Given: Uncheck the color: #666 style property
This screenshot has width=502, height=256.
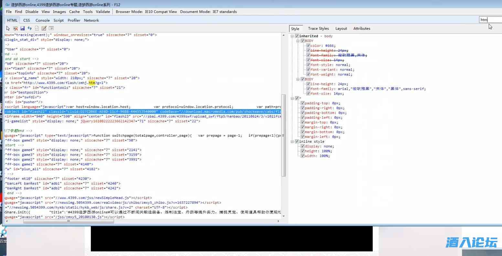Looking at the screenshot, I should pyautogui.click(x=308, y=46).
